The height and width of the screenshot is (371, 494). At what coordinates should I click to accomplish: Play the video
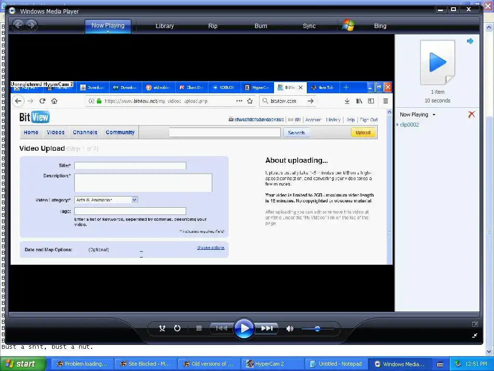tap(244, 328)
